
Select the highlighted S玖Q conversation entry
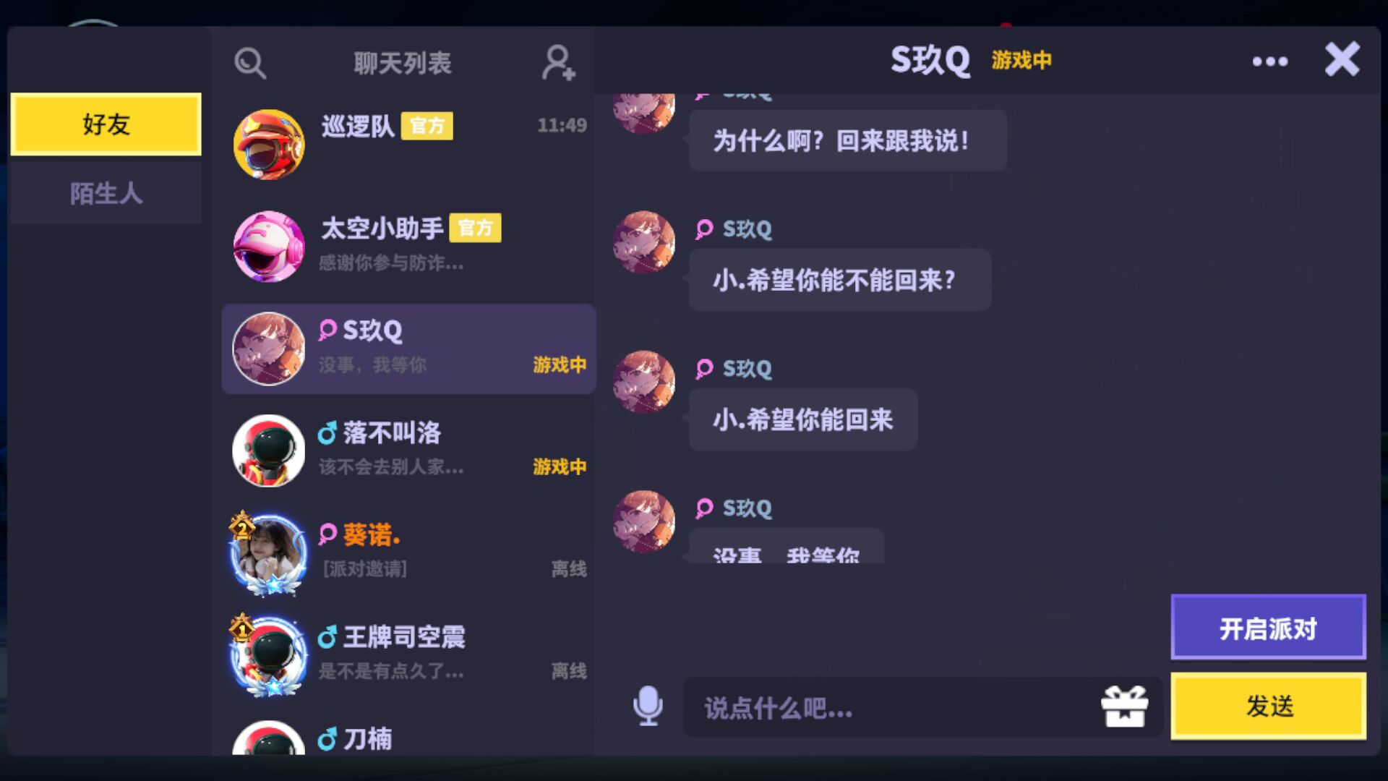click(x=409, y=349)
